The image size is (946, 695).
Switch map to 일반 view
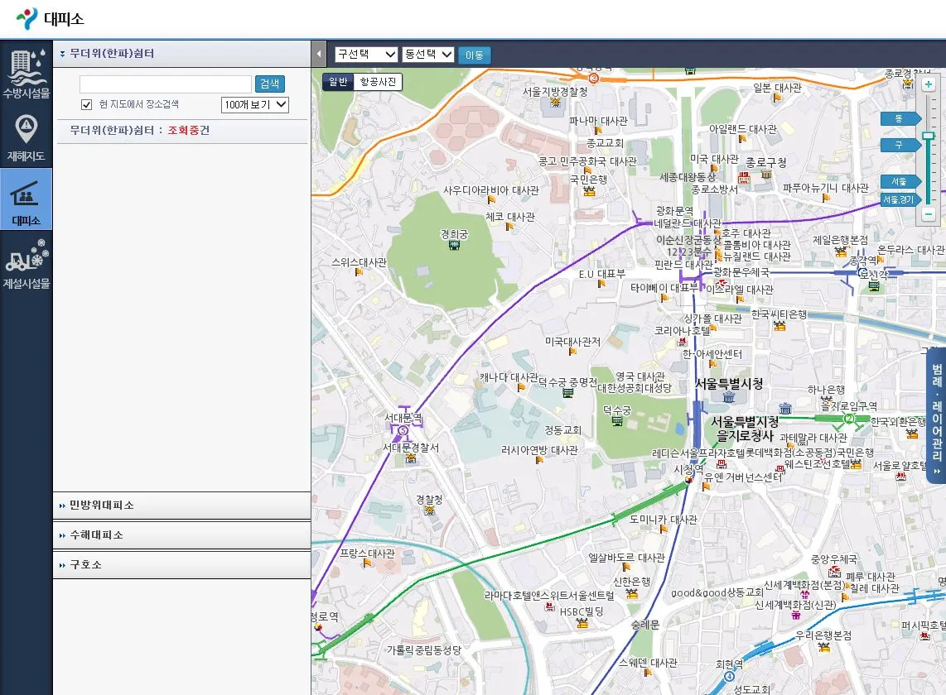pyautogui.click(x=338, y=82)
